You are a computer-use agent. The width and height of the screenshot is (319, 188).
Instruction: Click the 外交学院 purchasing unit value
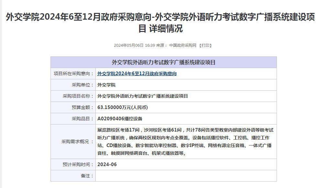[106, 85]
